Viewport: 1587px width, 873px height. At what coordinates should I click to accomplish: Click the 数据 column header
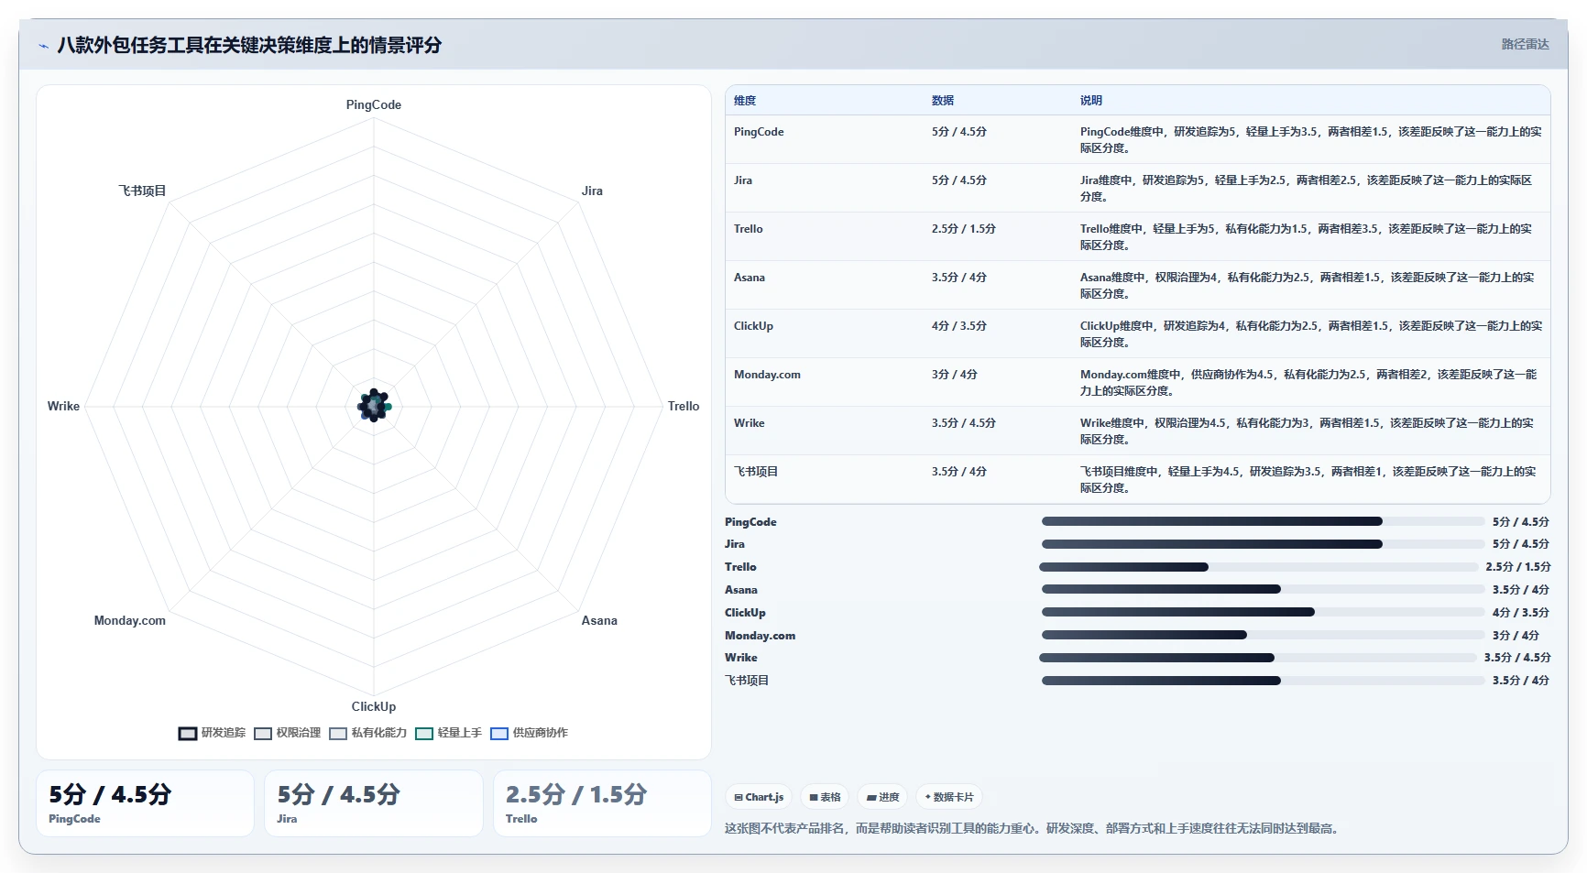click(943, 101)
